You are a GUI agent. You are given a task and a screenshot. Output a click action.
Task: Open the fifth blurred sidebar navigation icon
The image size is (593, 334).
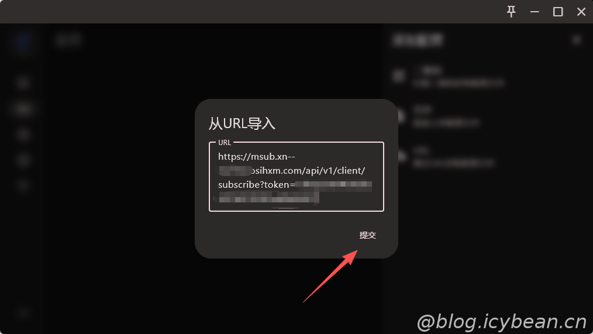point(23,185)
